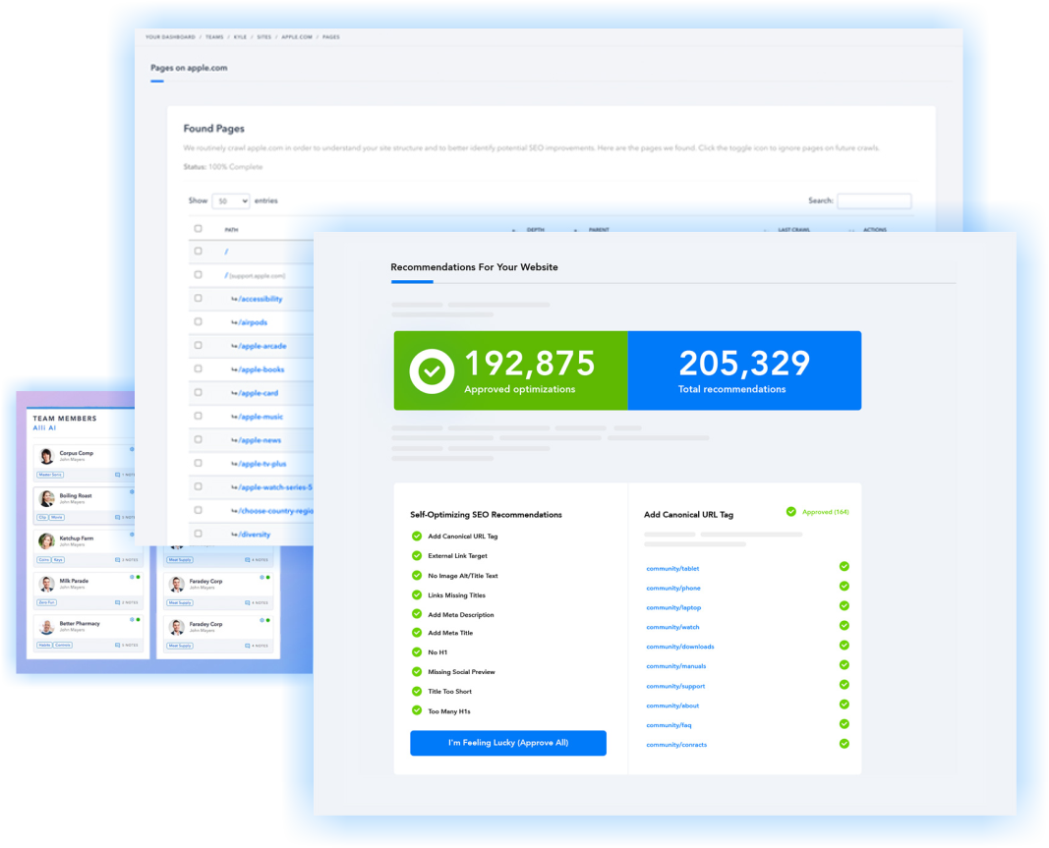Click the approved checkmark next to community/tablet
This screenshot has height=848, width=1049.
point(844,568)
